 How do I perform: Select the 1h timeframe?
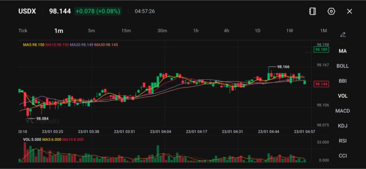coord(196,31)
